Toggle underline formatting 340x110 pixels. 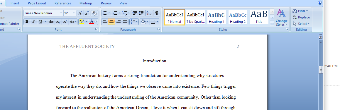click(x=40, y=22)
